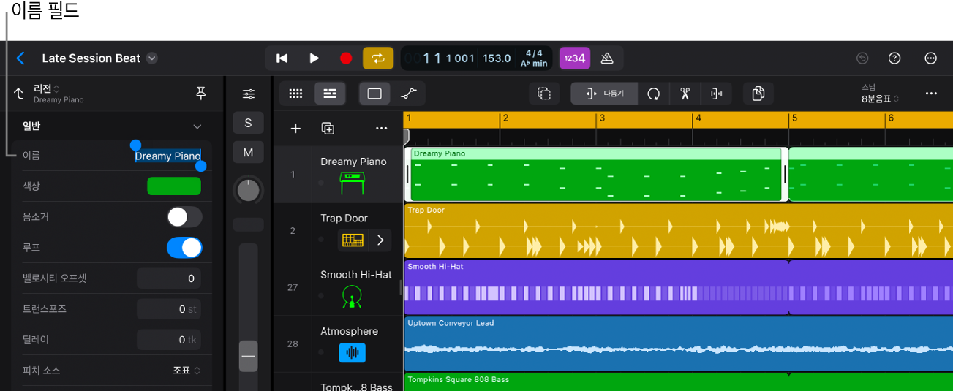Open the pin icon in Inspector

click(x=200, y=93)
